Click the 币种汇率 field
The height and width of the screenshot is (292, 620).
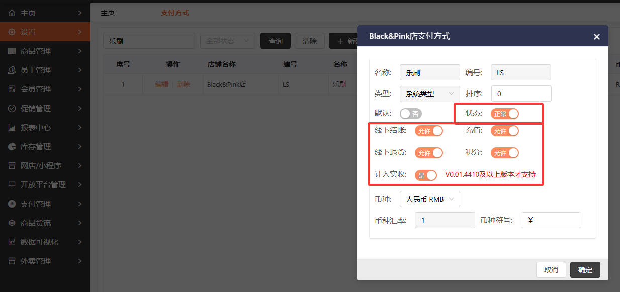445,220
